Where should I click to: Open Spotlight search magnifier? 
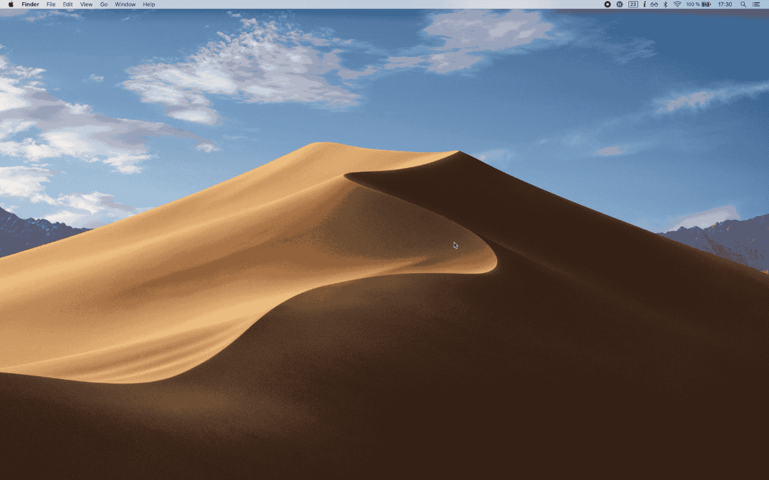point(743,4)
